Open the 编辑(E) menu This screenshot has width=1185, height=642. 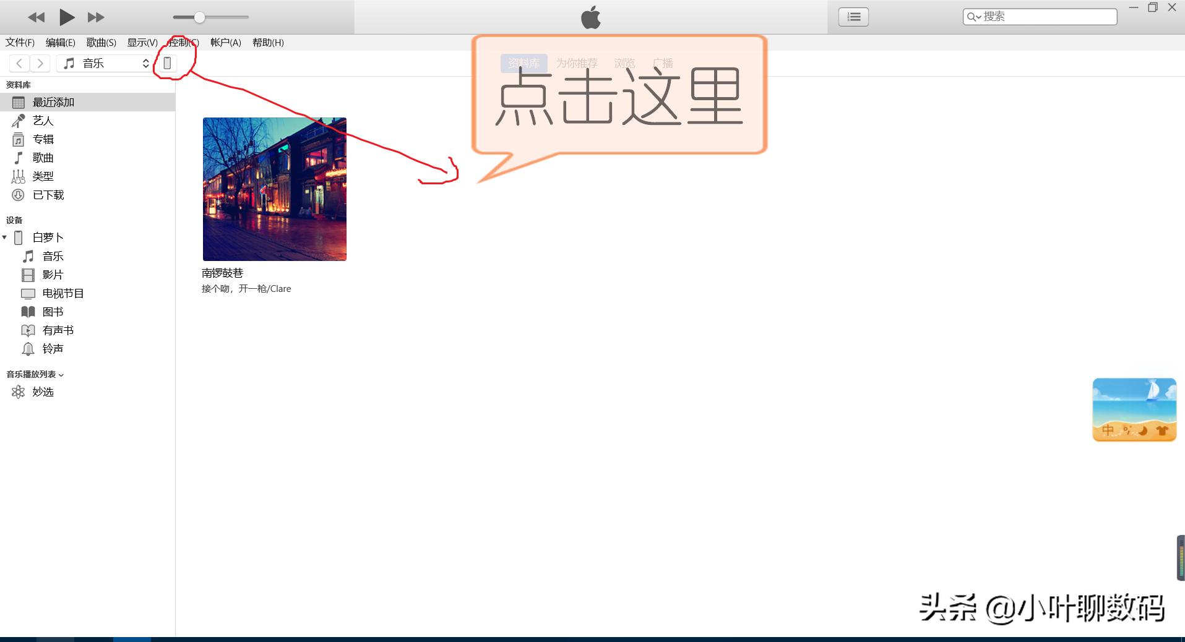tap(60, 43)
